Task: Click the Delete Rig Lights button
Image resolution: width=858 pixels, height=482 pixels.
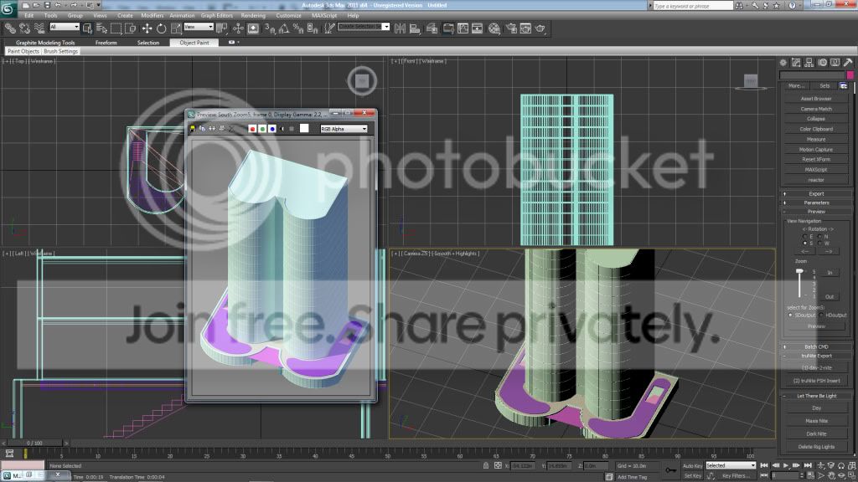Action: click(816, 447)
